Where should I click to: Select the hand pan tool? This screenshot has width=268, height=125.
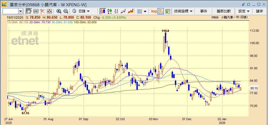(x=29, y=11)
